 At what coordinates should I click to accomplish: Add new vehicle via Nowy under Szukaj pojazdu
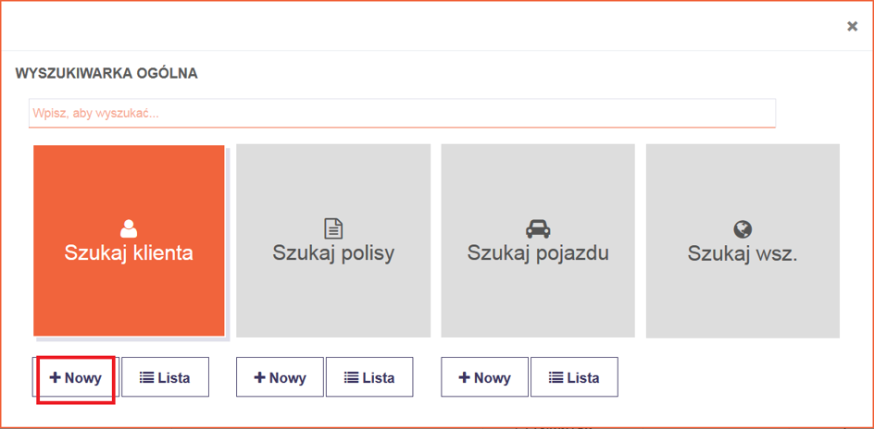coord(484,377)
